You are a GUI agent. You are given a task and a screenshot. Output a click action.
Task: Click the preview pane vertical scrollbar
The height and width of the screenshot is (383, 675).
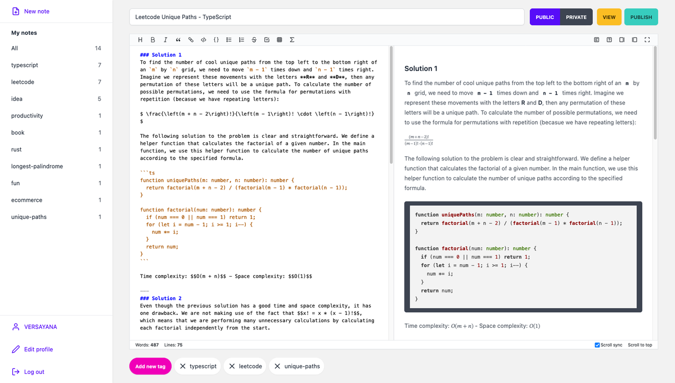(x=655, y=93)
